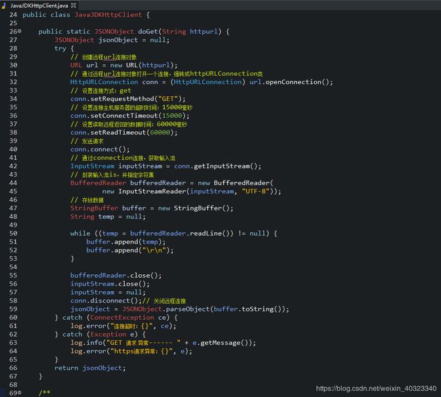Click the "GET" string literal on line 34
This screenshot has width=441, height=397.
tap(168, 99)
